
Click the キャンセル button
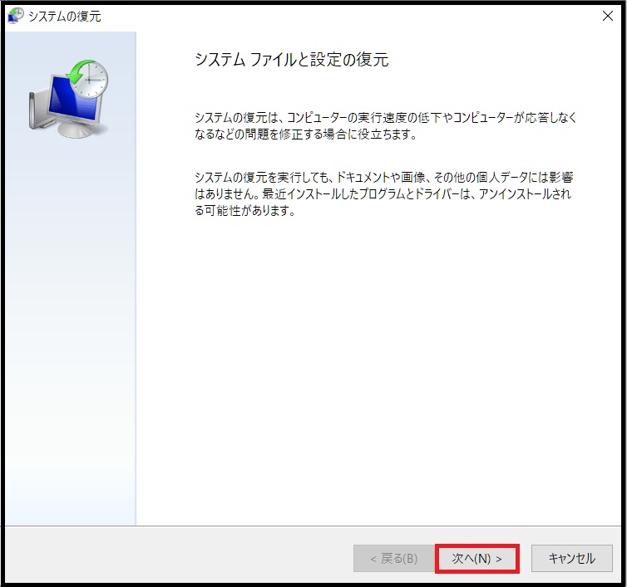(572, 558)
